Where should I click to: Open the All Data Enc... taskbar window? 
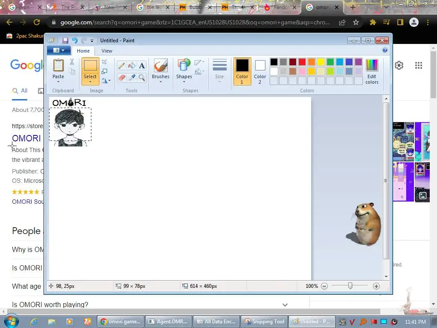click(x=216, y=322)
